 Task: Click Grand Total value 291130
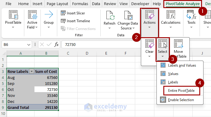pos(46,107)
